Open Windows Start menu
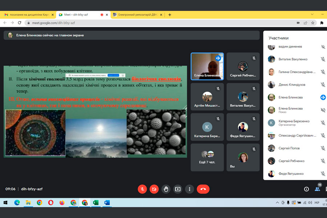This screenshot has height=218, width=327. 5,203
